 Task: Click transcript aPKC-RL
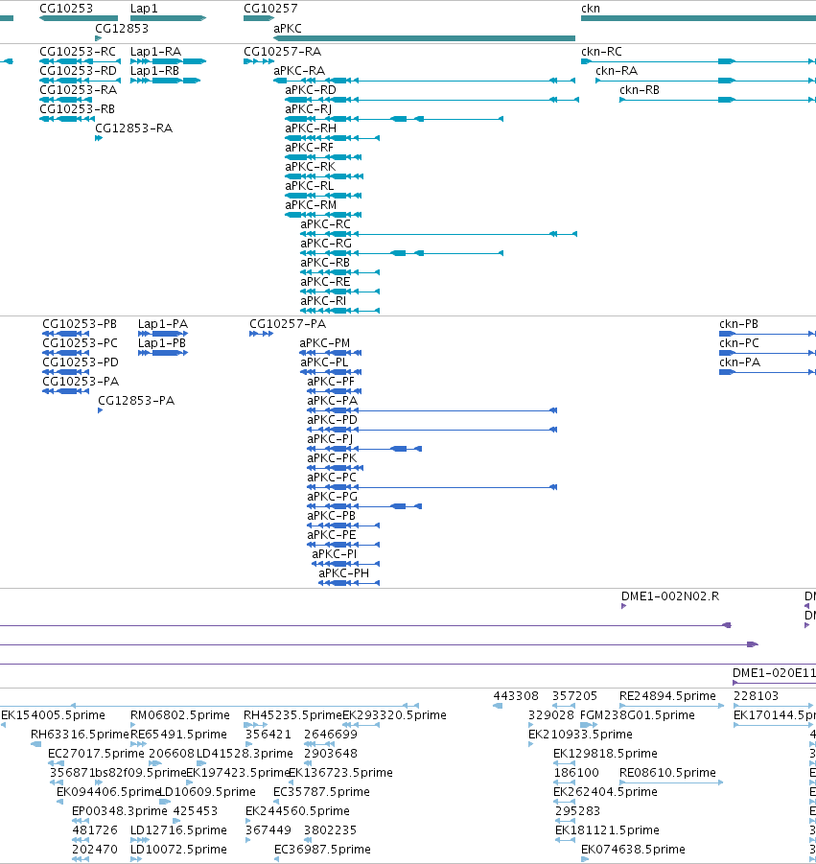click(310, 186)
